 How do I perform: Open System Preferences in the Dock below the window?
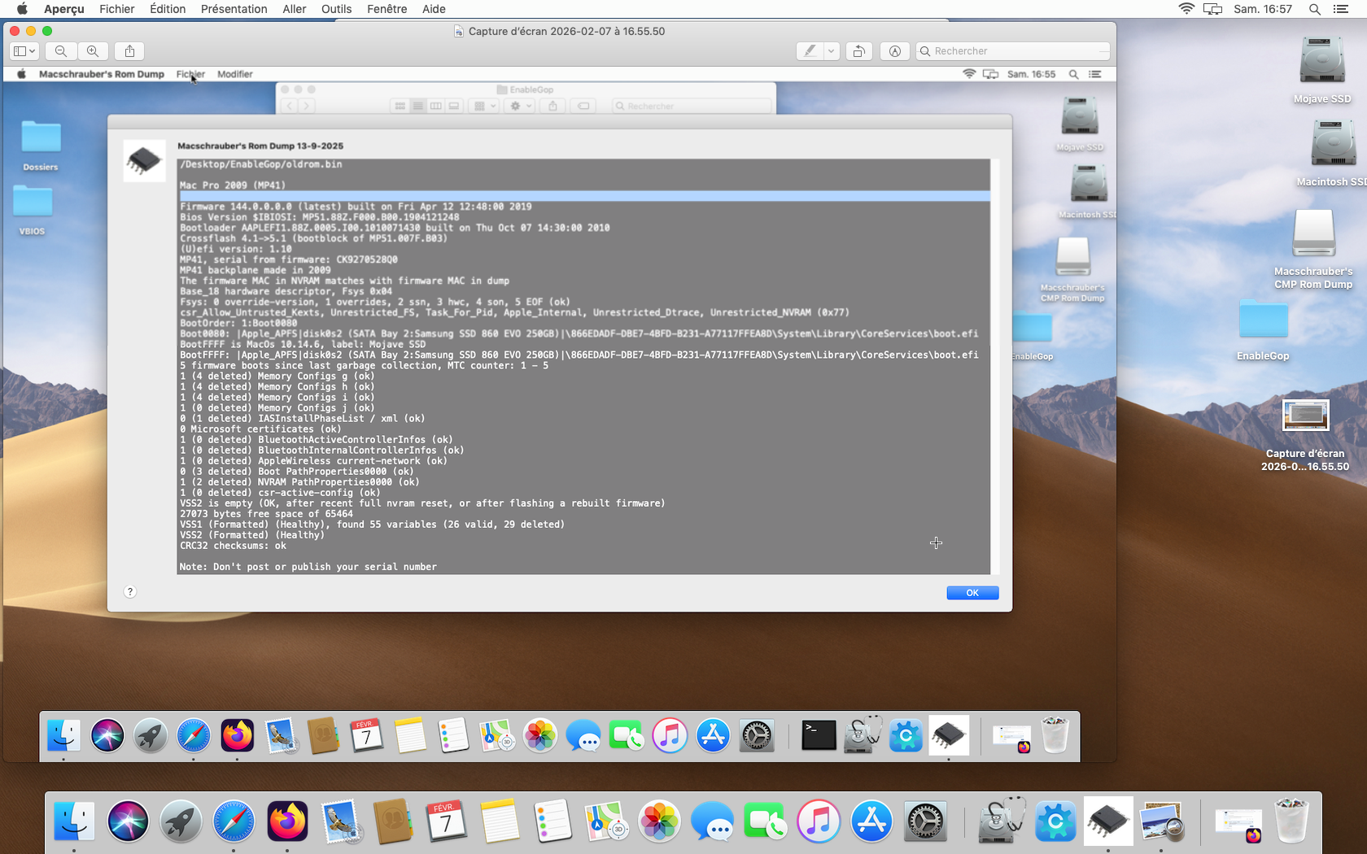925,821
